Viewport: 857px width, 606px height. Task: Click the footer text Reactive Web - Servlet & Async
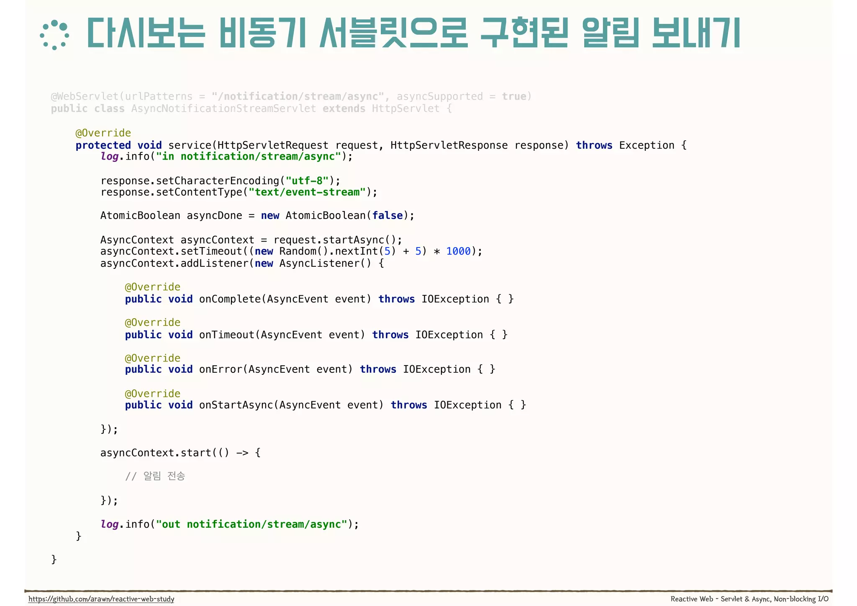pos(749,599)
